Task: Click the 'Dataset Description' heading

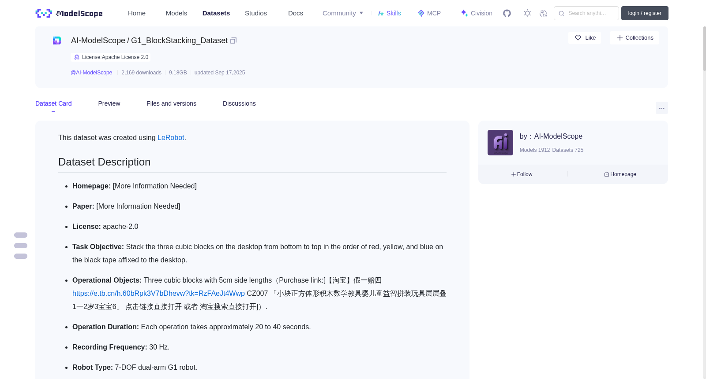Action: click(x=105, y=162)
